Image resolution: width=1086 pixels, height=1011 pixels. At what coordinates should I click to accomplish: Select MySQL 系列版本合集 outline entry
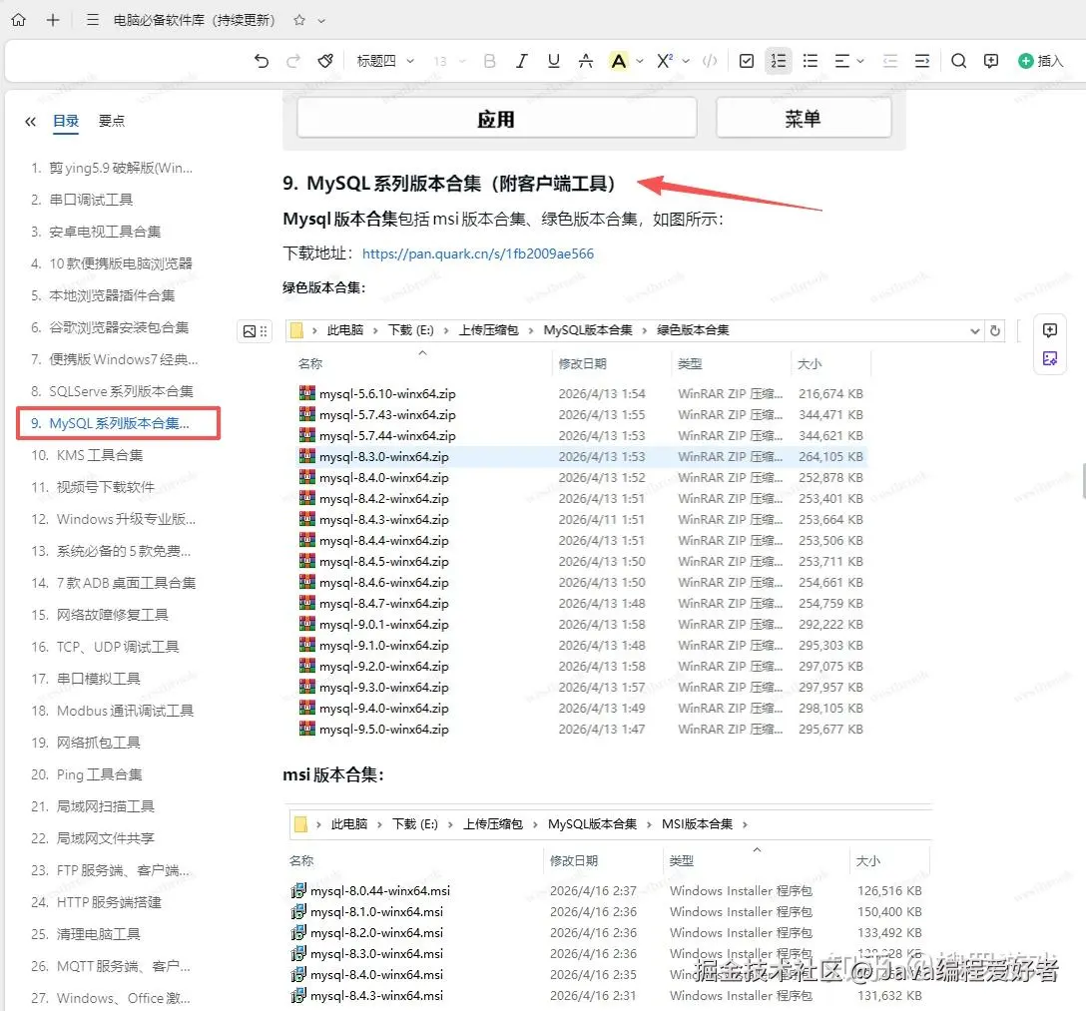click(119, 423)
